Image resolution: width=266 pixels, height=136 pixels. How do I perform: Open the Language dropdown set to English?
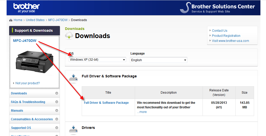[159, 60]
